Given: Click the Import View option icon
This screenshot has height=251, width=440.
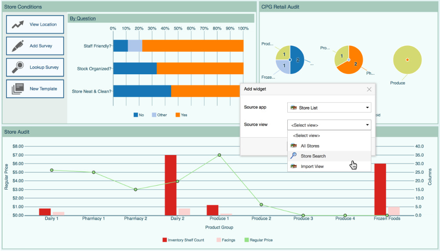Looking at the screenshot, I should 293,166.
